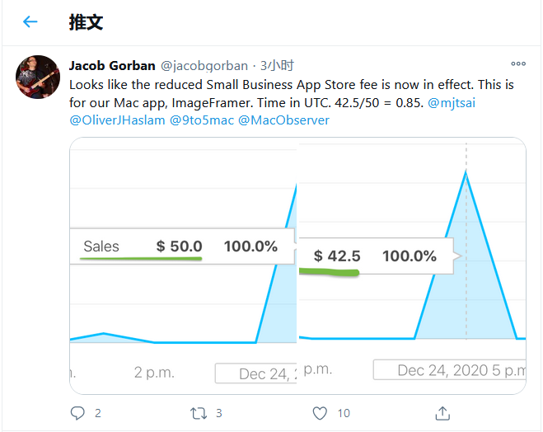Viewport: 543px width, 432px height.
Task: Click the 推文 page heading
Action: coord(86,22)
